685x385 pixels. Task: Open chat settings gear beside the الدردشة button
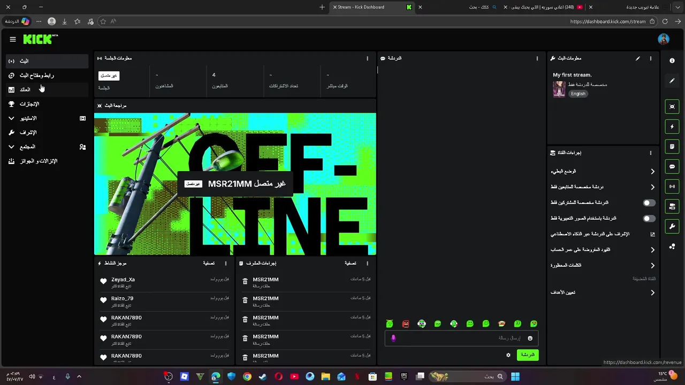coord(508,355)
